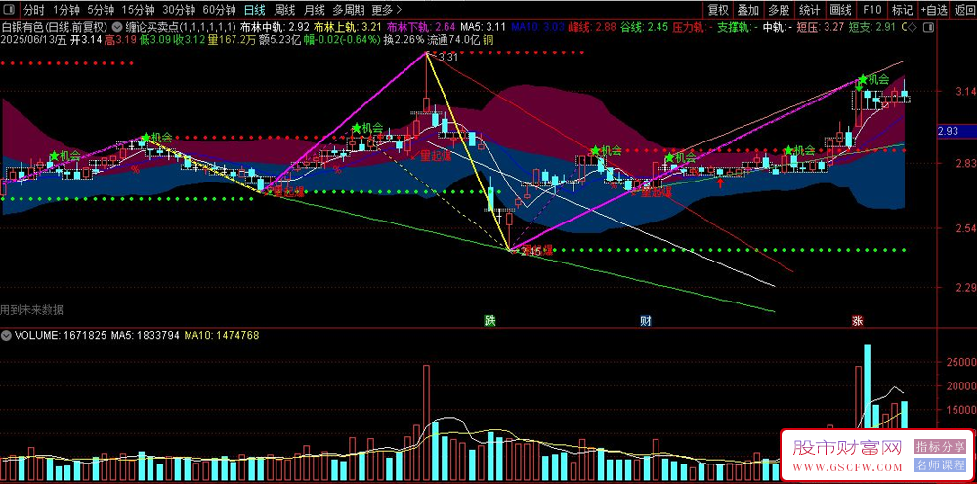Switch to 15分钟 period tab
Image resolution: width=977 pixels, height=484 pixels.
coord(138,10)
